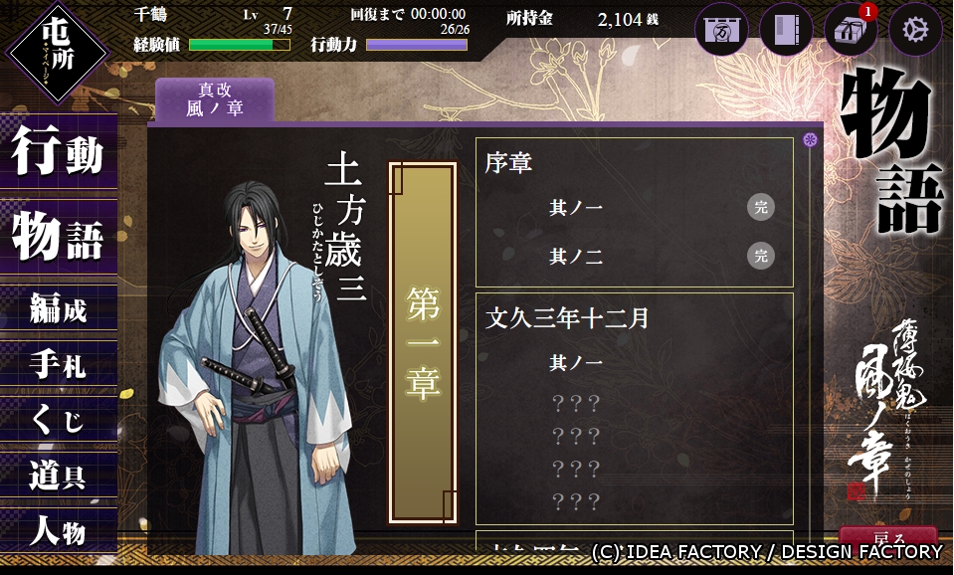Open the 編成 menu item

click(59, 308)
